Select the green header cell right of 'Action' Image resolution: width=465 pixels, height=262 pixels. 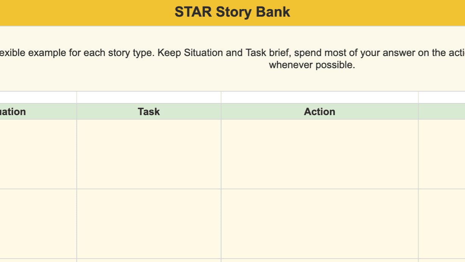[x=442, y=111]
